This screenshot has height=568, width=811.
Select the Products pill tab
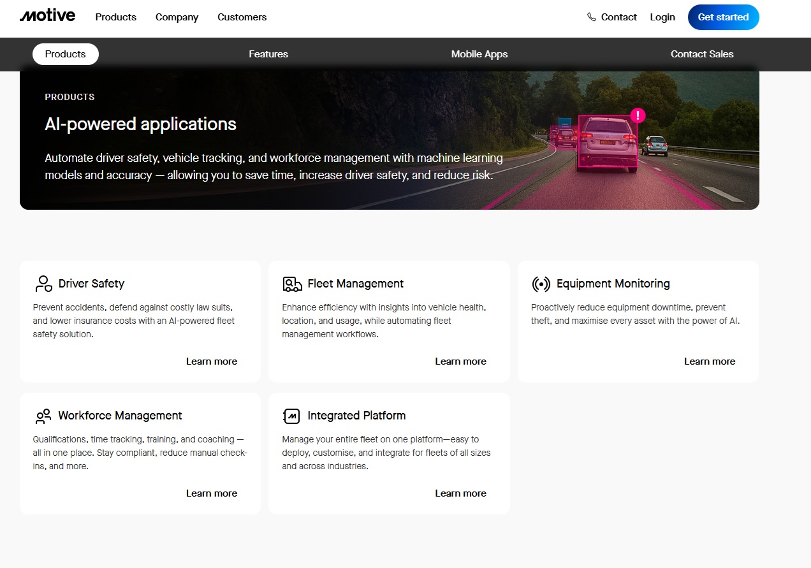(x=66, y=54)
